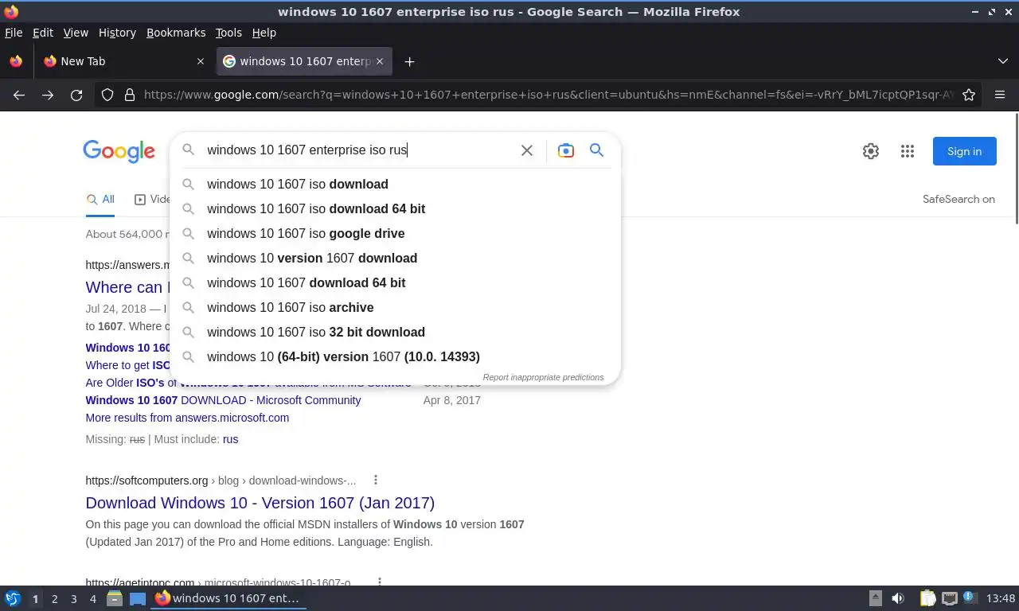Click the Firefox address bar URL
1019x611 pixels.
coord(549,95)
